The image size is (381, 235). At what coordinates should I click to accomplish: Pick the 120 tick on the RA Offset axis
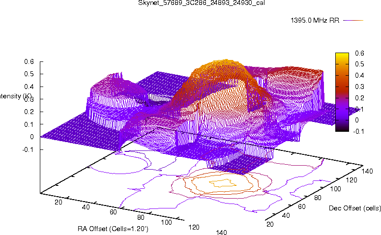(x=194, y=227)
